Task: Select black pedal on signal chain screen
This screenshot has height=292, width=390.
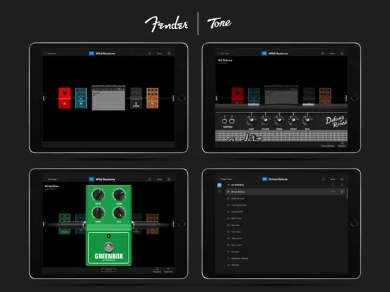Action: pos(136,98)
